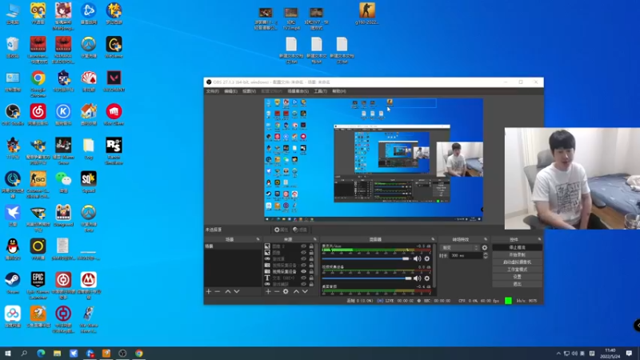Adjust 视频采集设备 mixer volume slider
Viewport: 640px width, 360px height.
point(366,278)
